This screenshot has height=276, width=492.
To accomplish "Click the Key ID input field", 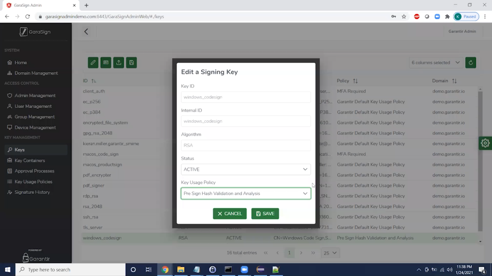I will coord(245,97).
